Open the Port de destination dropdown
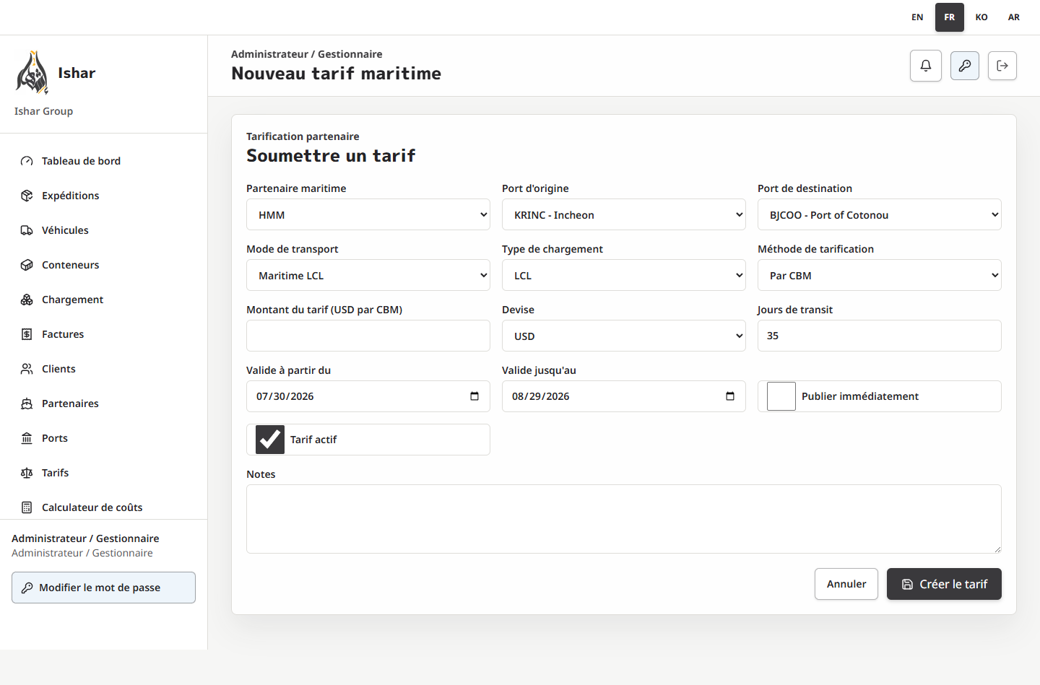This screenshot has height=685, width=1040. click(x=880, y=214)
